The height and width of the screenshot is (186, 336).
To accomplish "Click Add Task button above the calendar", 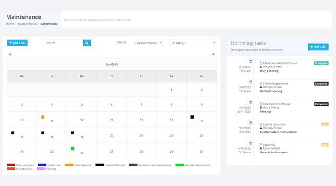I will (x=17, y=43).
